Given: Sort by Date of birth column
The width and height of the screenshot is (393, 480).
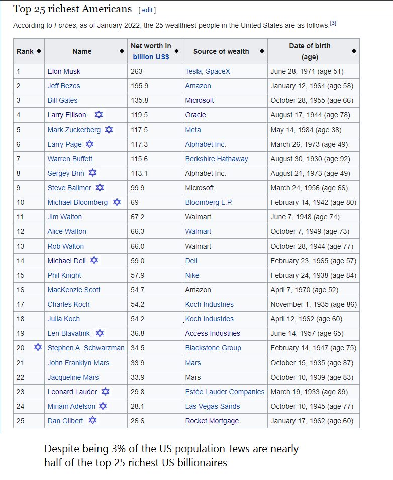Looking at the screenshot, I should (x=354, y=51).
